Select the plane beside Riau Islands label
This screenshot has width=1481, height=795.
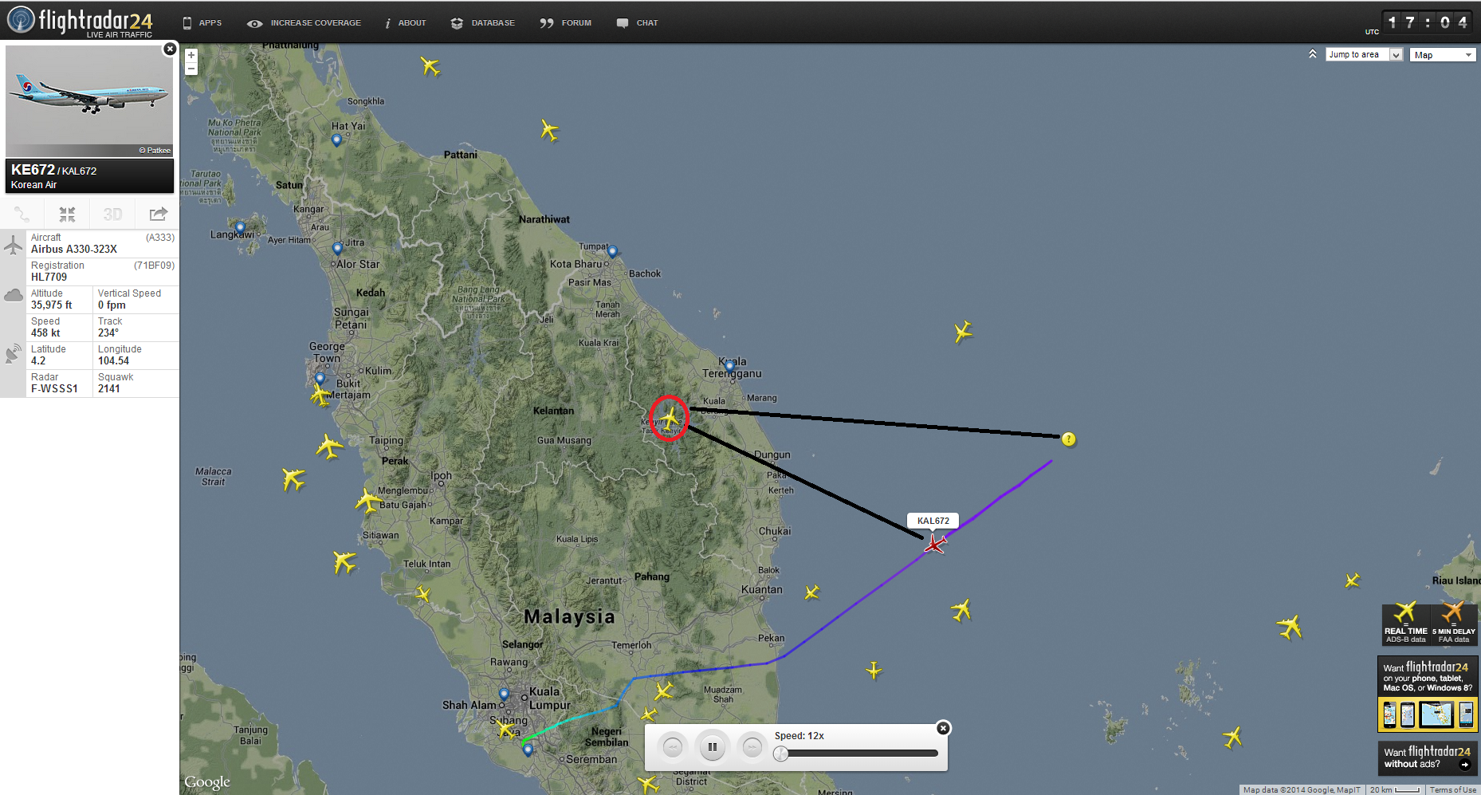pos(1352,581)
